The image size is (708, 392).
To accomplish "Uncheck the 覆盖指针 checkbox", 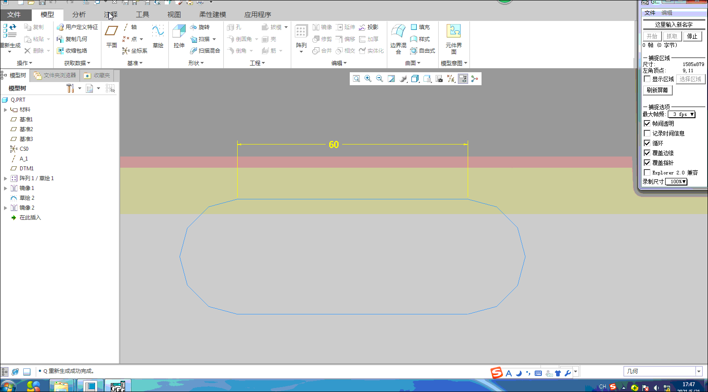I will pyautogui.click(x=647, y=163).
